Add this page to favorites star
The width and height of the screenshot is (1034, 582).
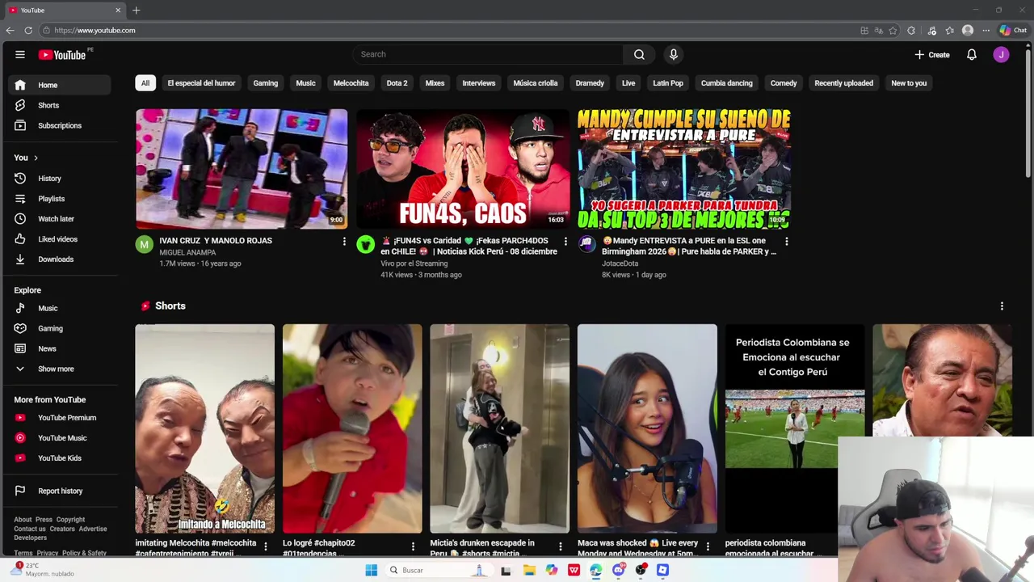click(893, 30)
